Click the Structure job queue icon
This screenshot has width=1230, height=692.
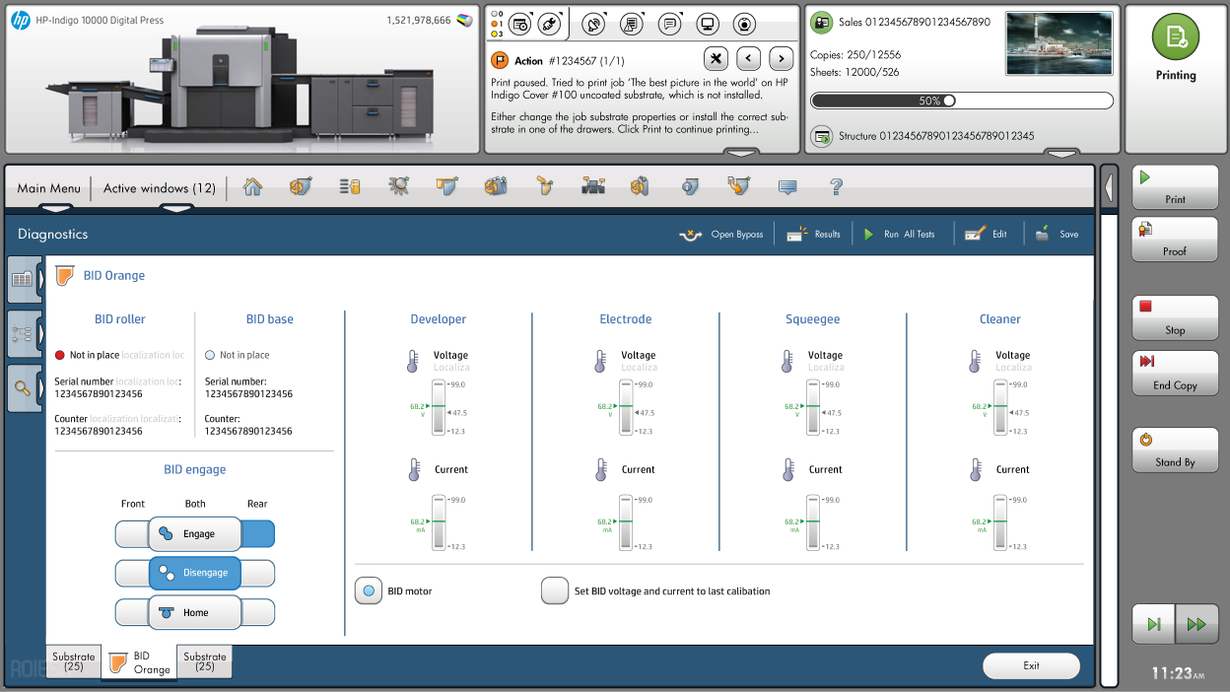point(821,136)
